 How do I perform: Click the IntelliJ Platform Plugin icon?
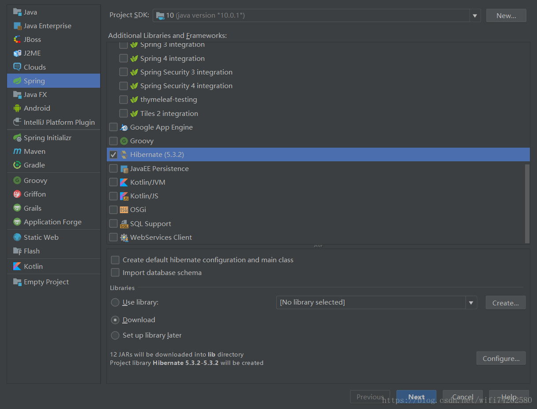pos(17,122)
